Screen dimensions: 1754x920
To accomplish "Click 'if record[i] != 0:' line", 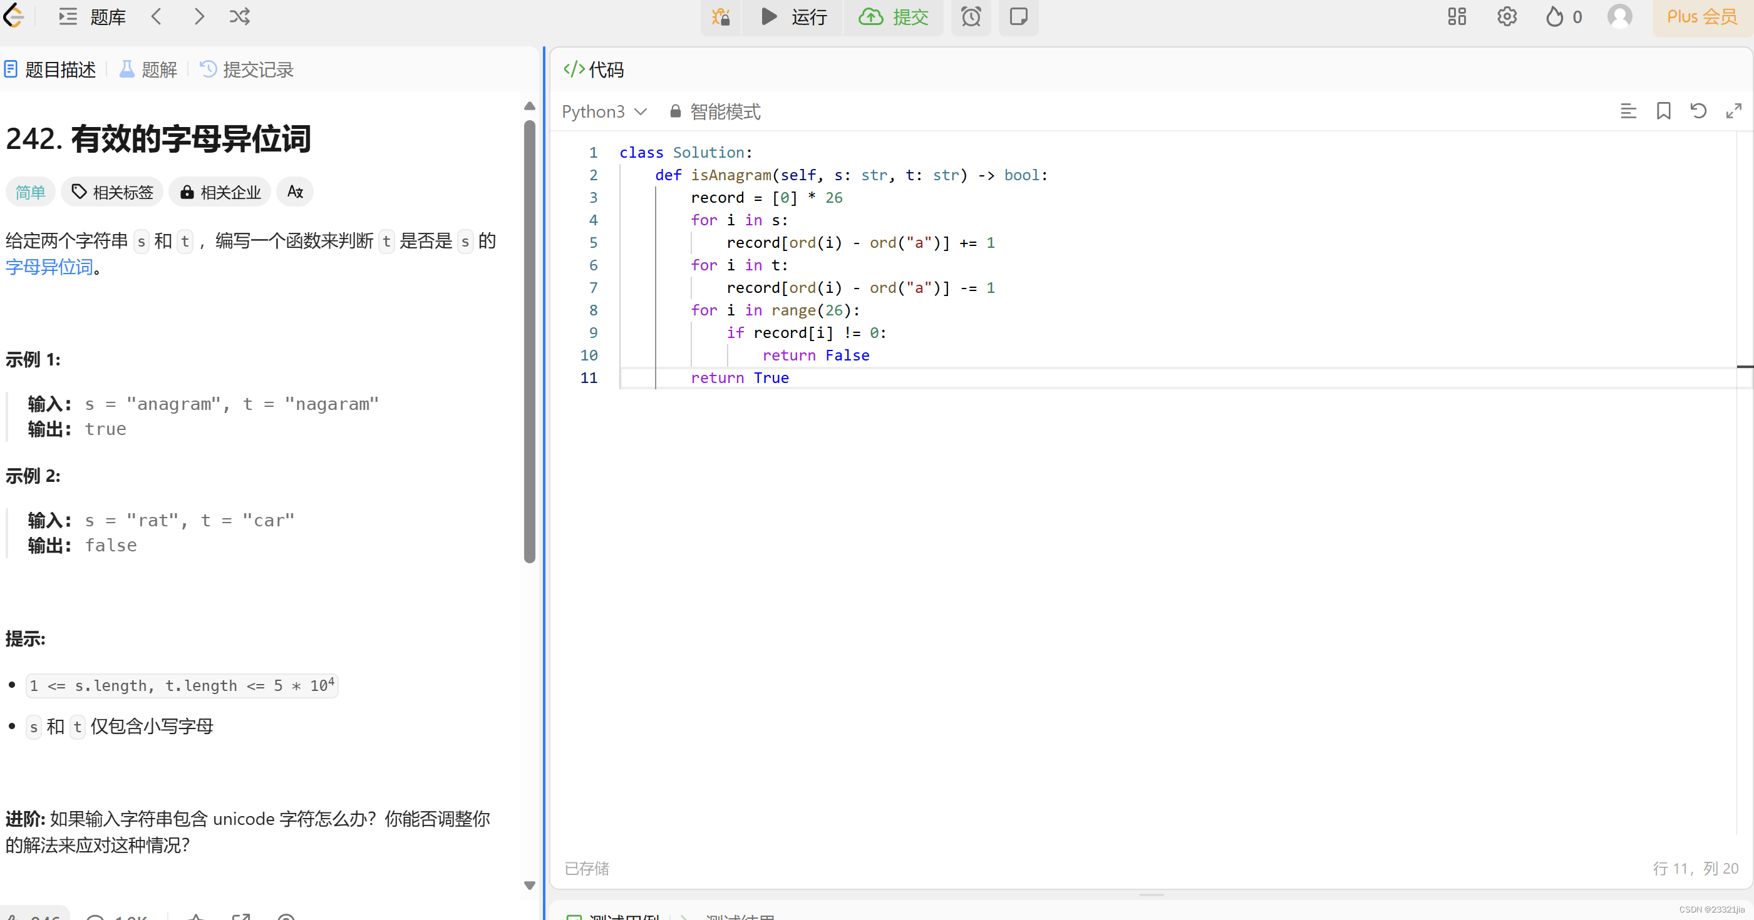I will [806, 333].
